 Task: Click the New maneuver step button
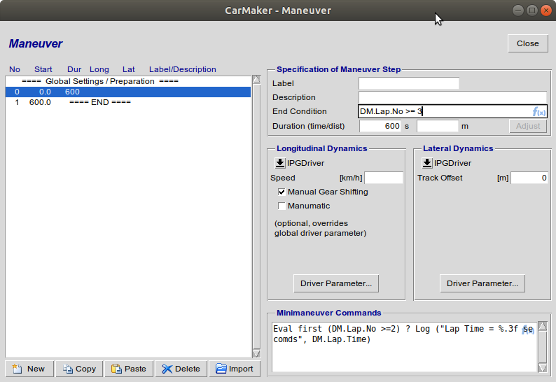tap(29, 369)
